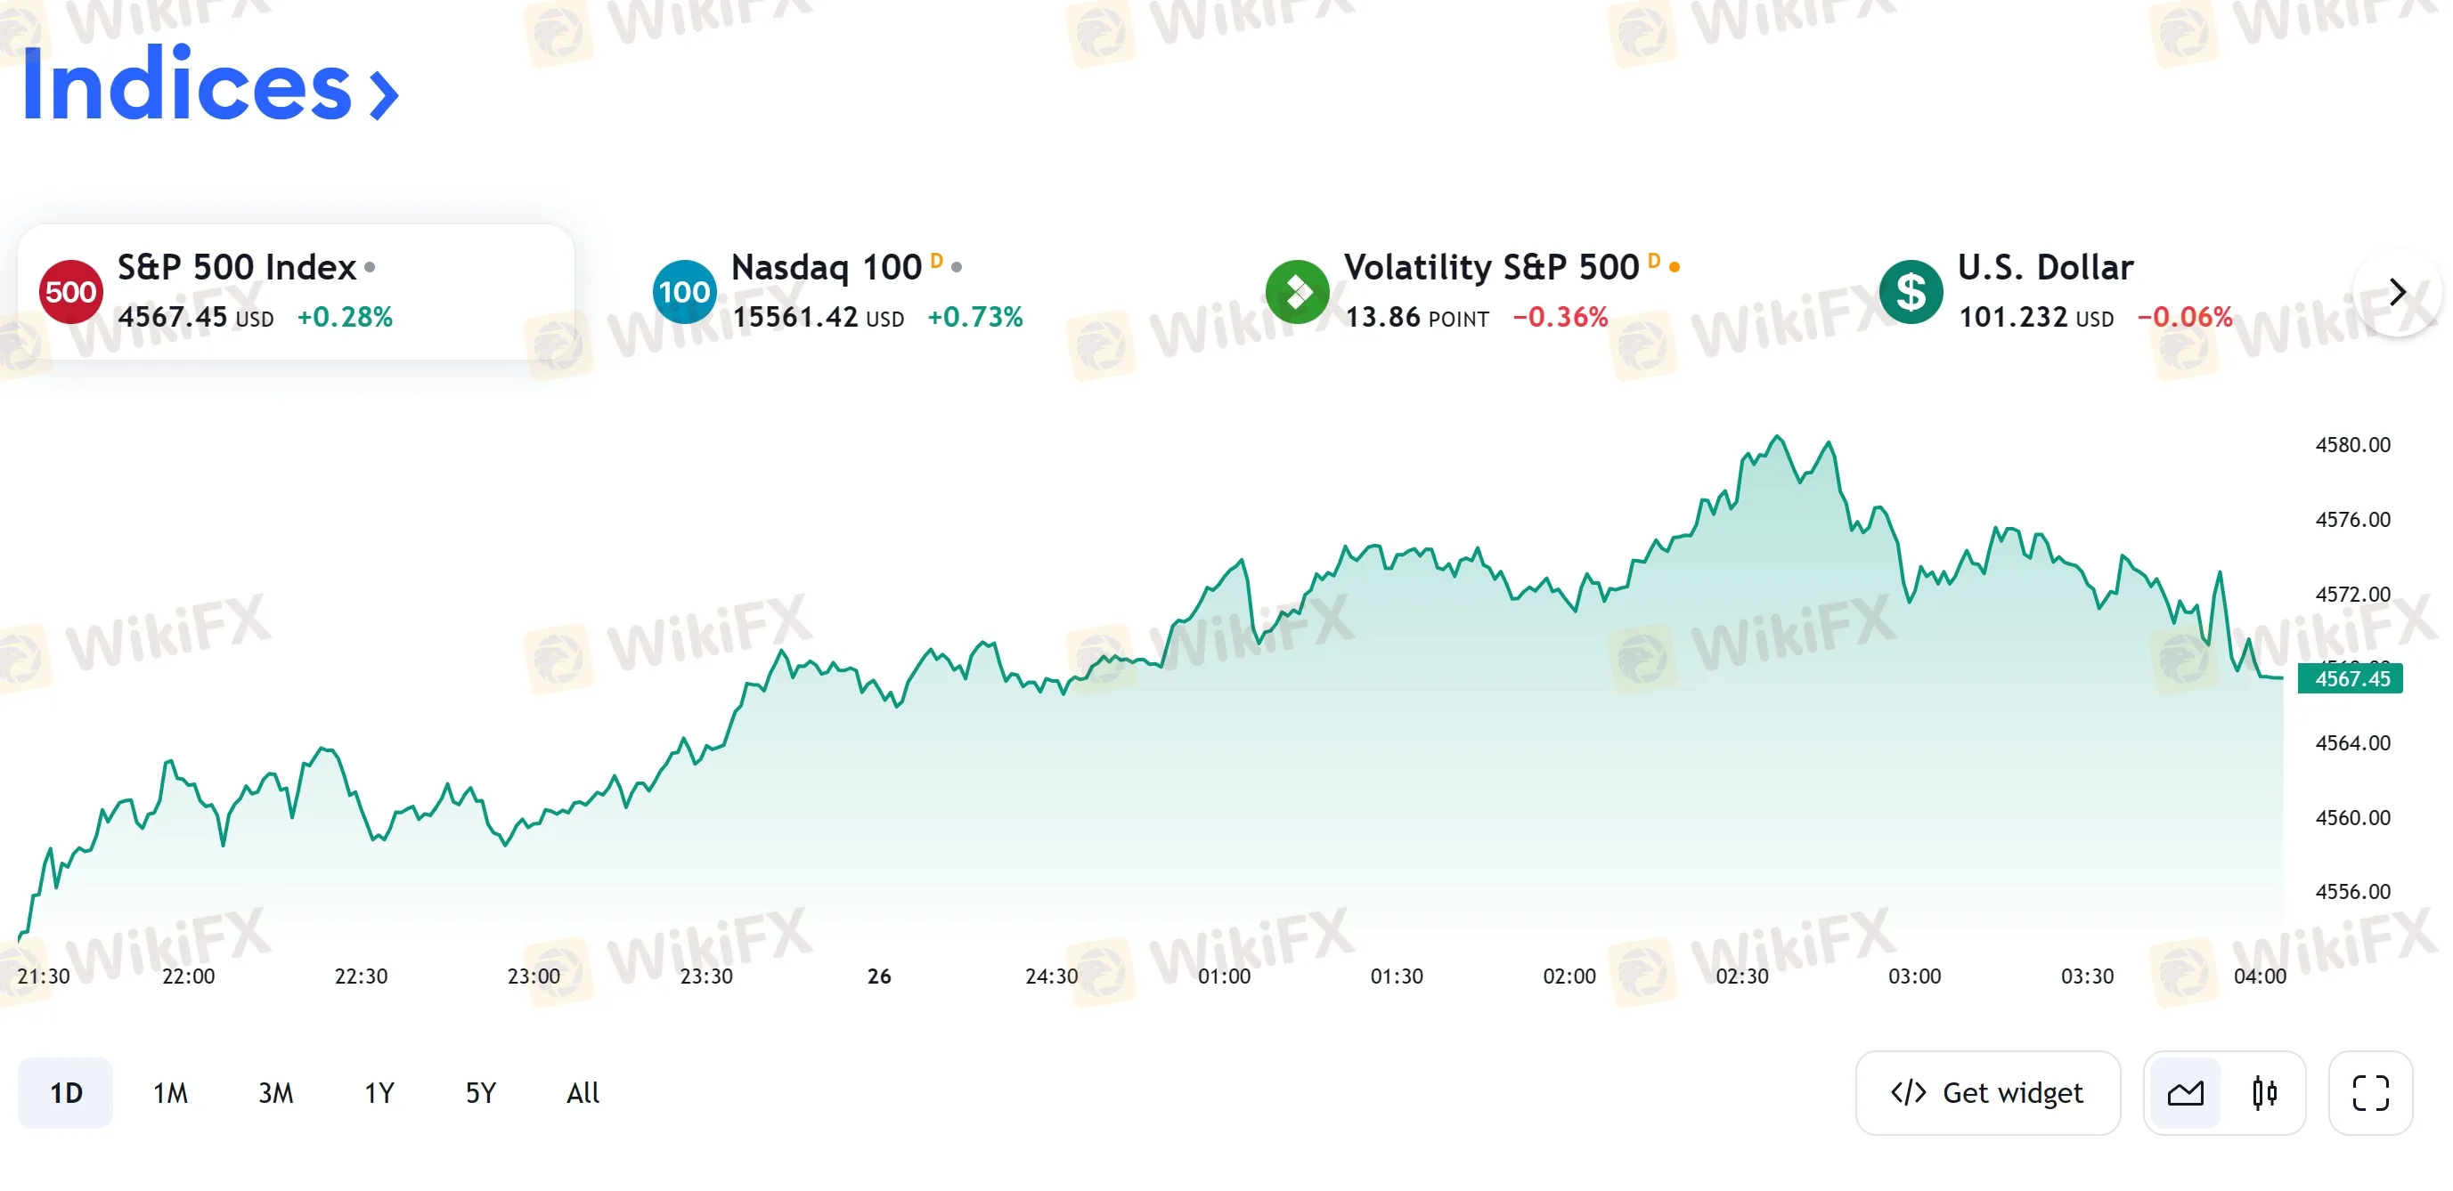Click the red S&P 500 Index logo

(70, 291)
